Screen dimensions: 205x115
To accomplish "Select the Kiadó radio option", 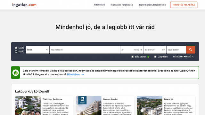I will tap(16, 51).
